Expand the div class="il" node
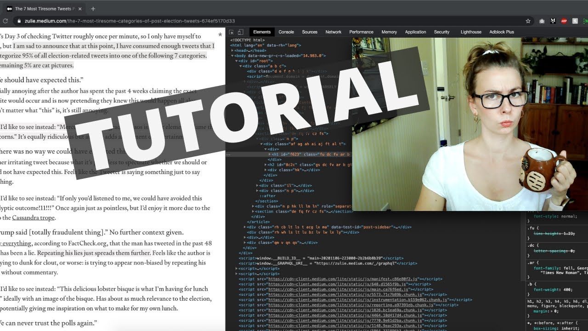The width and height of the screenshot is (588, 331). coord(258,185)
